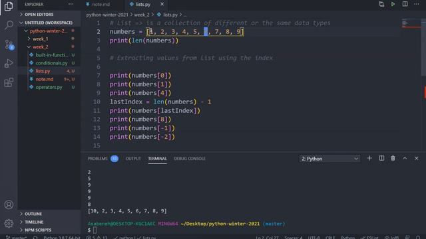Click week_2 in the breadcrumb
The image size is (426, 239).
coord(142,15)
